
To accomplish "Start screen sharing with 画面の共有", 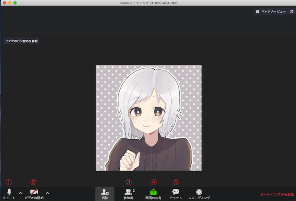I will [x=153, y=194].
